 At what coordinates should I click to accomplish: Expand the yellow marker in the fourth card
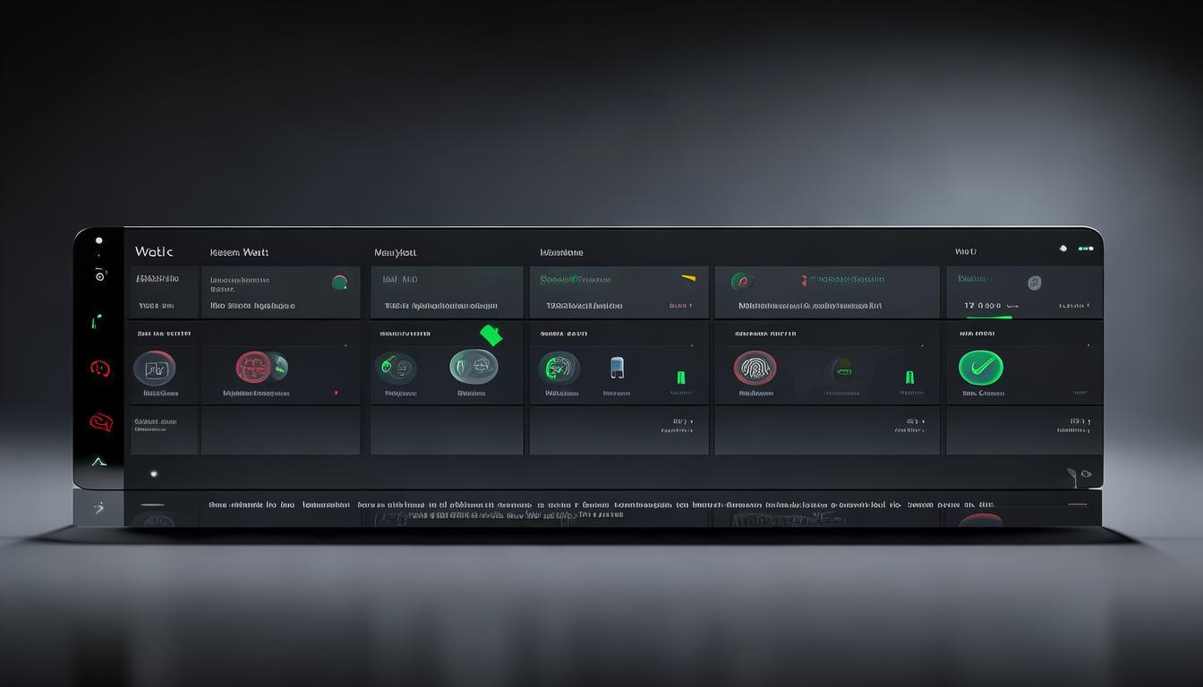[687, 278]
